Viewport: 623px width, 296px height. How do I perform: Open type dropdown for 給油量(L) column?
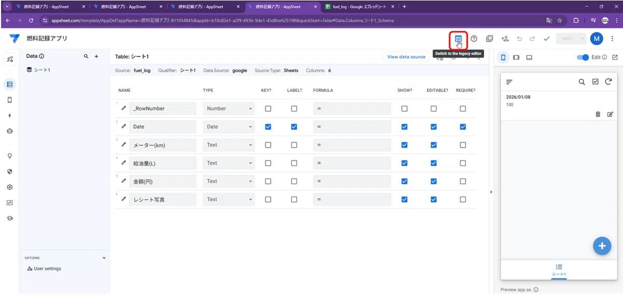pos(229,163)
